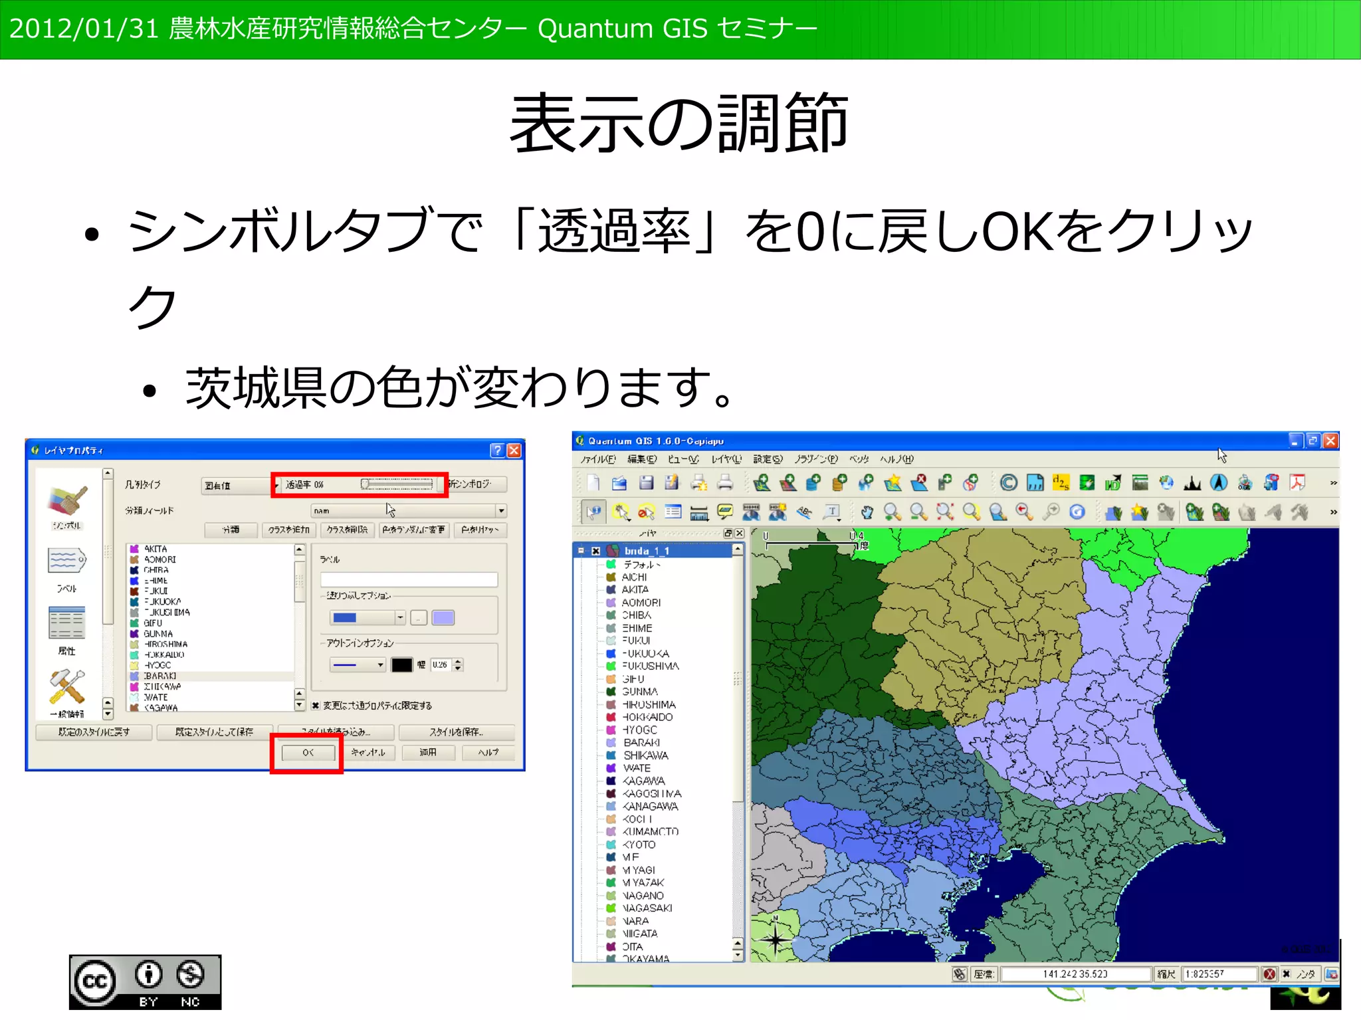
Task: Click the Refresh map icon
Action: (x=1077, y=512)
